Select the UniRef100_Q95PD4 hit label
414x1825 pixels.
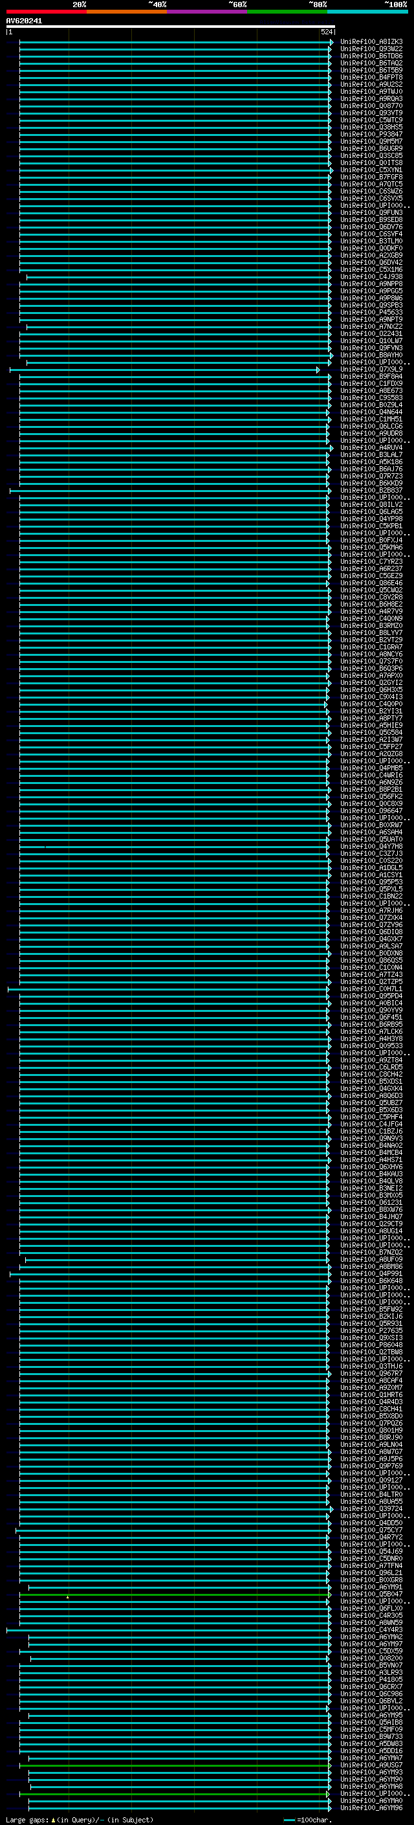(x=371, y=996)
